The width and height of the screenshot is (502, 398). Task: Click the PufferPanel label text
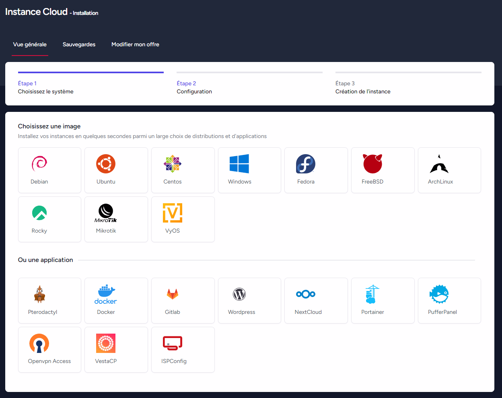pyautogui.click(x=442, y=312)
